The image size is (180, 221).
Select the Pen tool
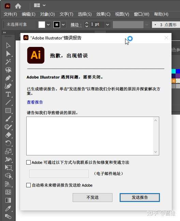pyautogui.click(x=8, y=78)
